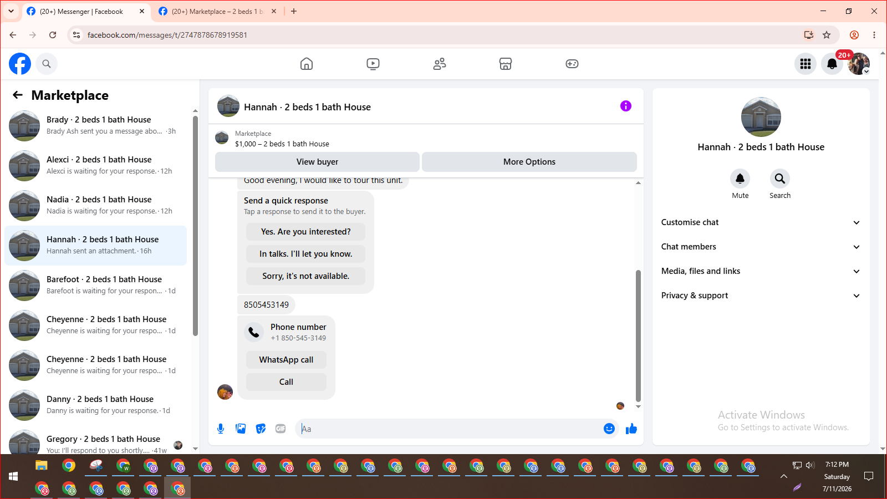Open Brady's 2 beds 1 bath conversation
This screenshot has height=499, width=887.
(x=96, y=126)
